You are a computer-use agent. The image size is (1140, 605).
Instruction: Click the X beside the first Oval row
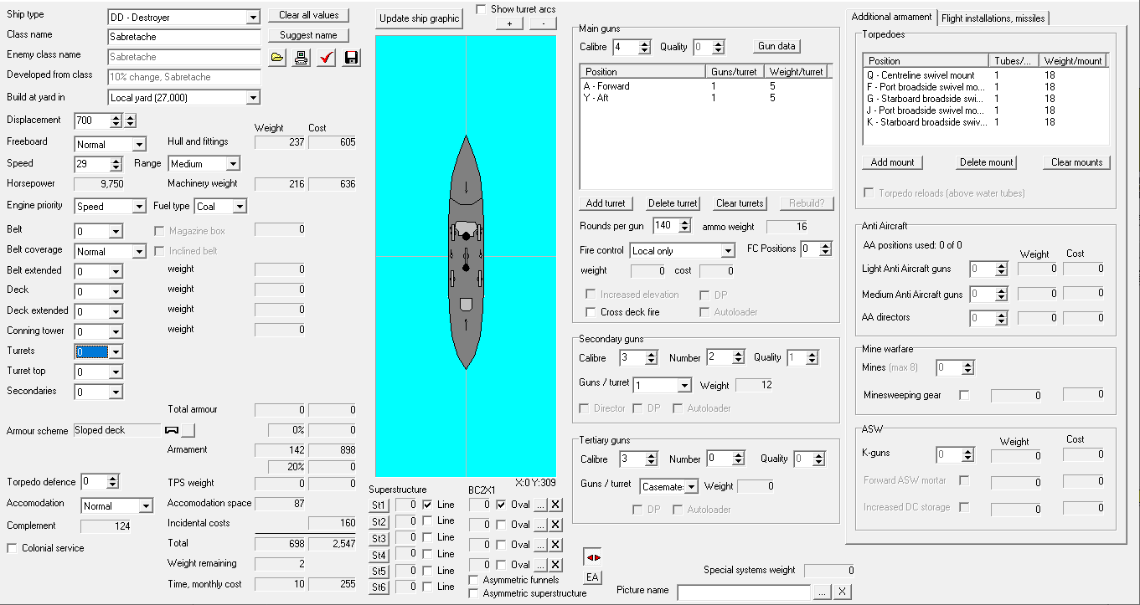pos(555,505)
